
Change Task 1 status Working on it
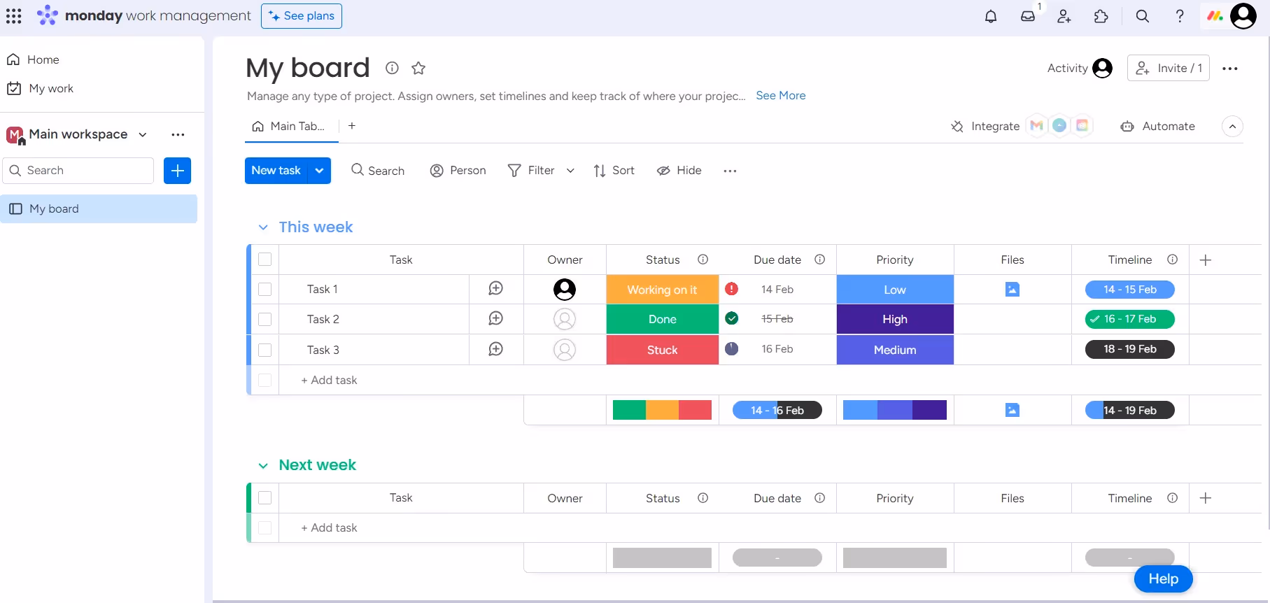click(662, 290)
